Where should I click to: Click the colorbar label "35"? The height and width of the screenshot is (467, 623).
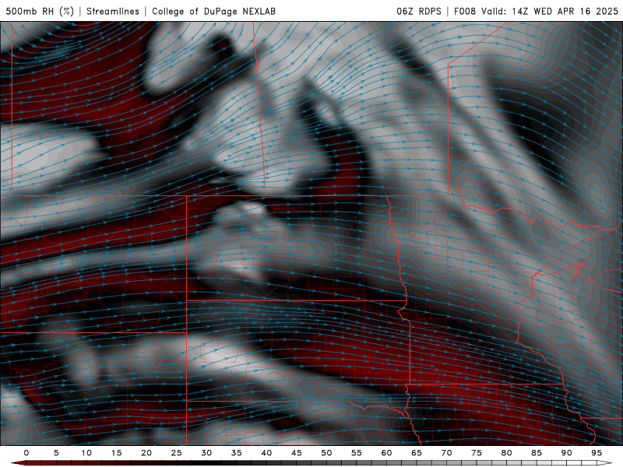pos(237,453)
